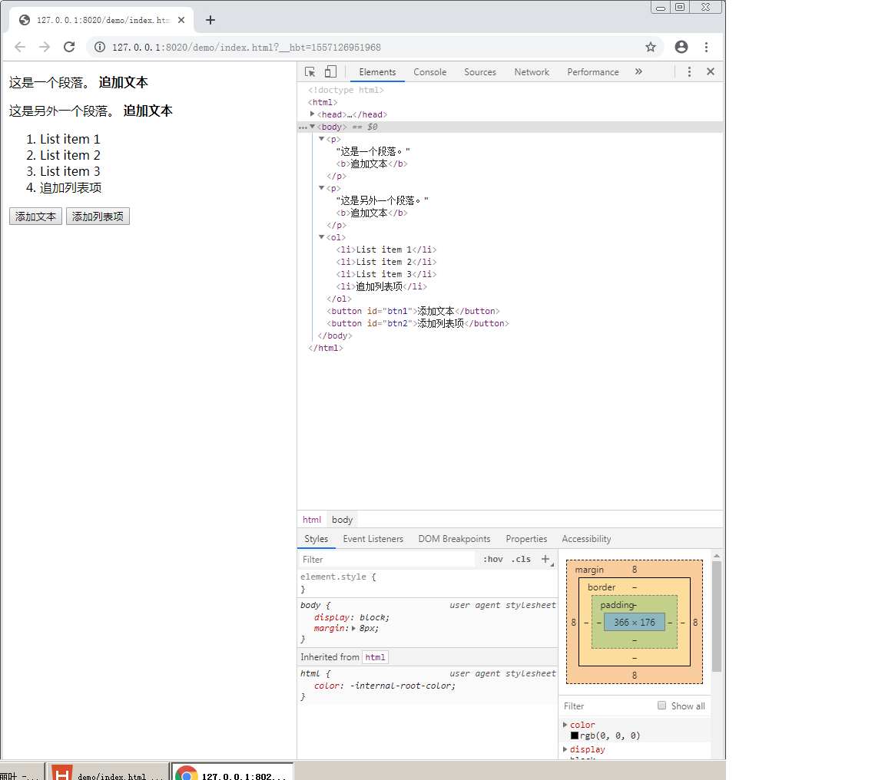Viewport: 885px width, 780px height.
Task: Open DevTools customize three-dot menu
Action: click(689, 72)
